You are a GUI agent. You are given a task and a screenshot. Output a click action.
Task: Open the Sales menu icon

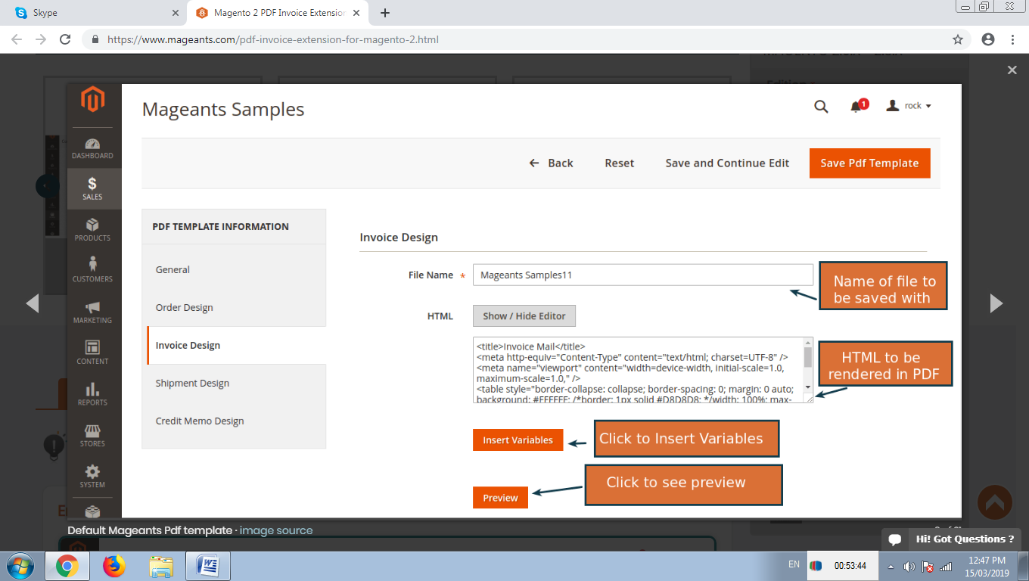coord(92,188)
